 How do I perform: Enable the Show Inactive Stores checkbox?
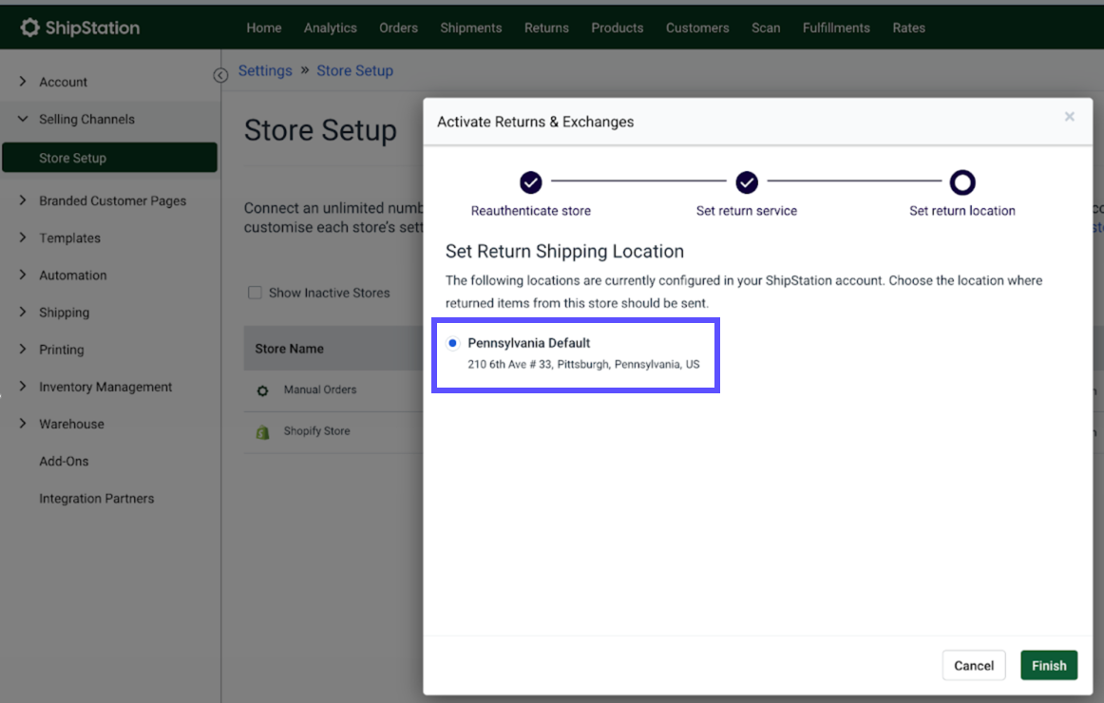click(x=255, y=293)
